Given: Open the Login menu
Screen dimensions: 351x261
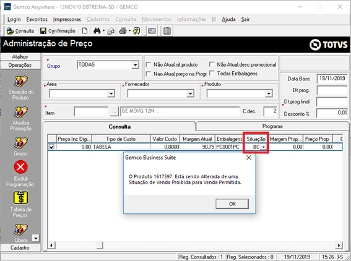Looking at the screenshot, I should (x=14, y=19).
